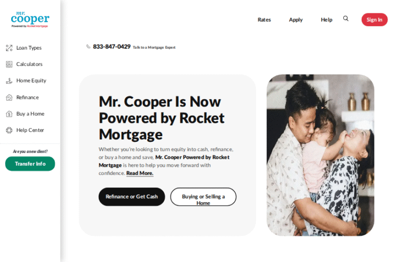Viewport: 393px width, 262px height.
Task: Choose Buying or Selling a Home button
Action: [x=203, y=196]
